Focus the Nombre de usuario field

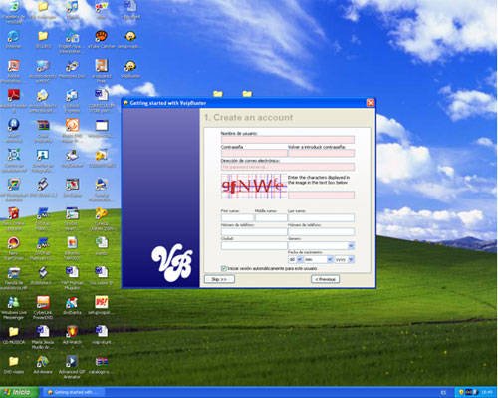coord(288,140)
